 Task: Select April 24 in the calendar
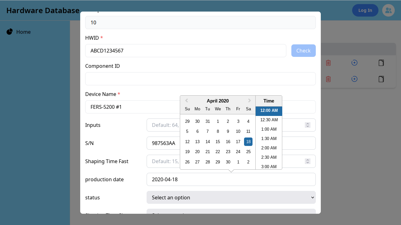coord(238,152)
